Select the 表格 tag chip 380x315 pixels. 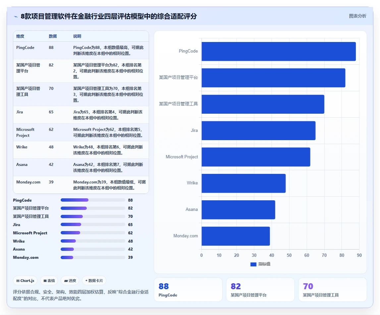(49, 281)
